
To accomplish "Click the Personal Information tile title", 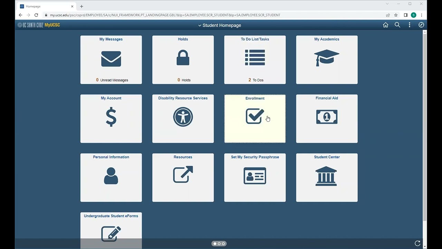I will (x=111, y=157).
